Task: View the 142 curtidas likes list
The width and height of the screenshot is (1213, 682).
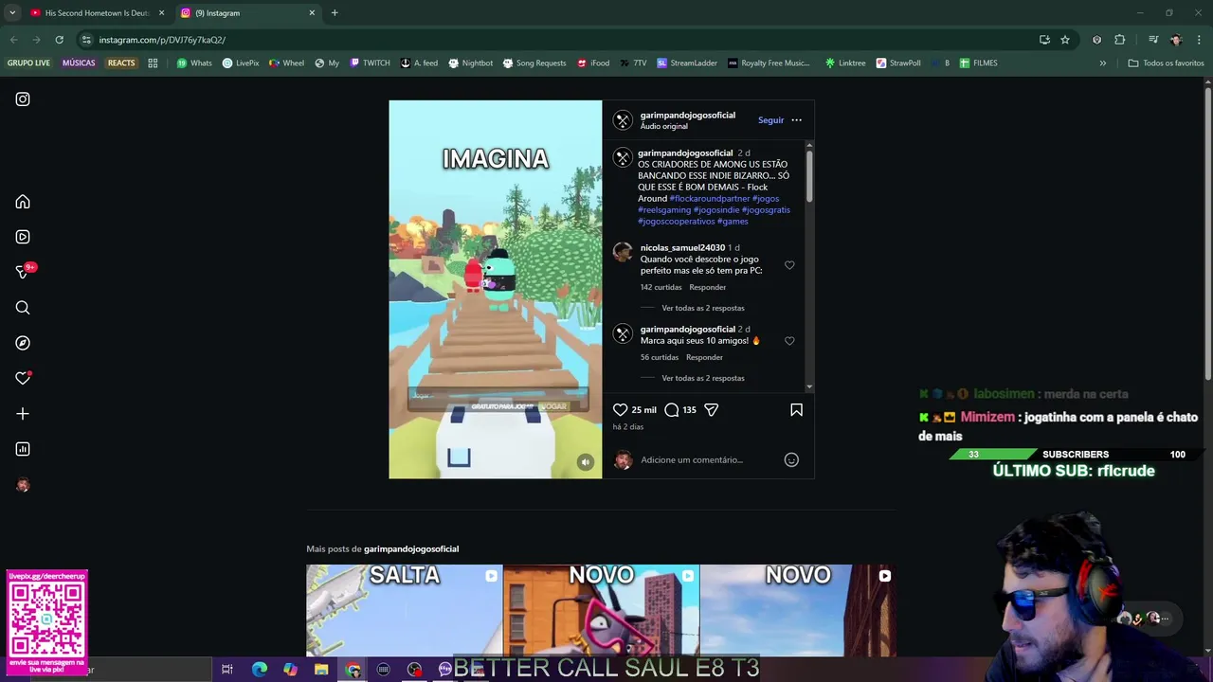Action: pos(661,287)
